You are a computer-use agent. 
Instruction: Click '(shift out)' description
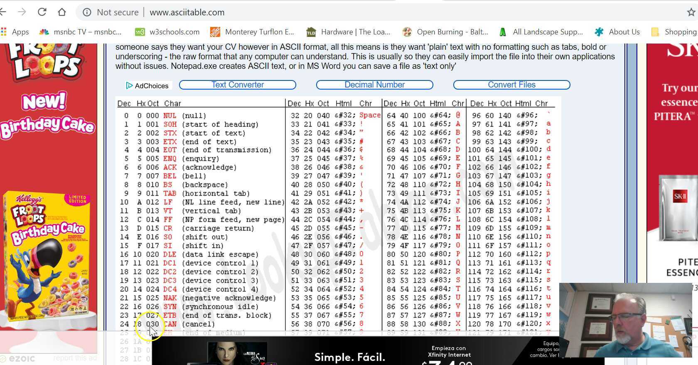tap(205, 237)
